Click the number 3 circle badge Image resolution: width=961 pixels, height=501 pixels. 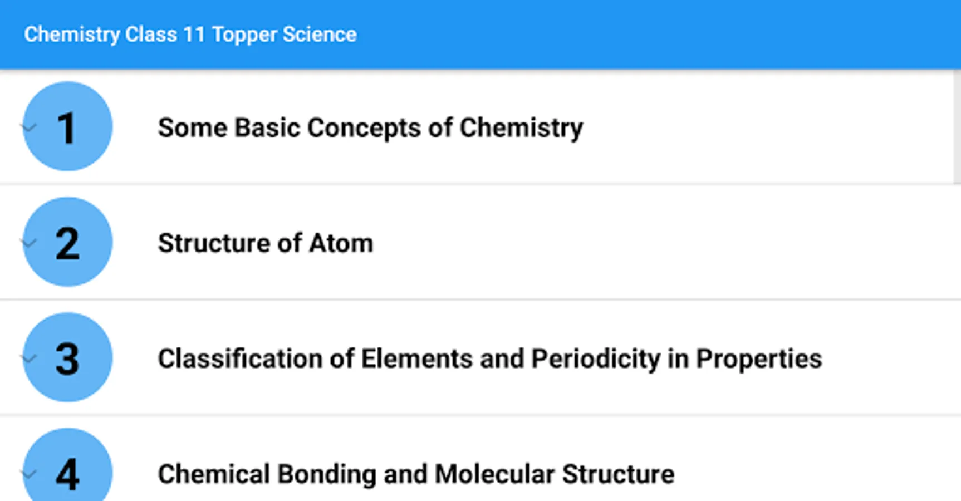[68, 357]
